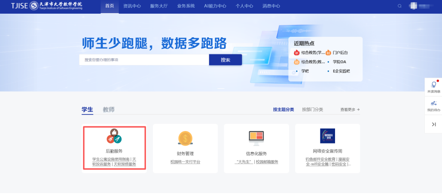Click the 财务管理 gold coin icon
This screenshot has height=194, width=442.
pyautogui.click(x=185, y=137)
